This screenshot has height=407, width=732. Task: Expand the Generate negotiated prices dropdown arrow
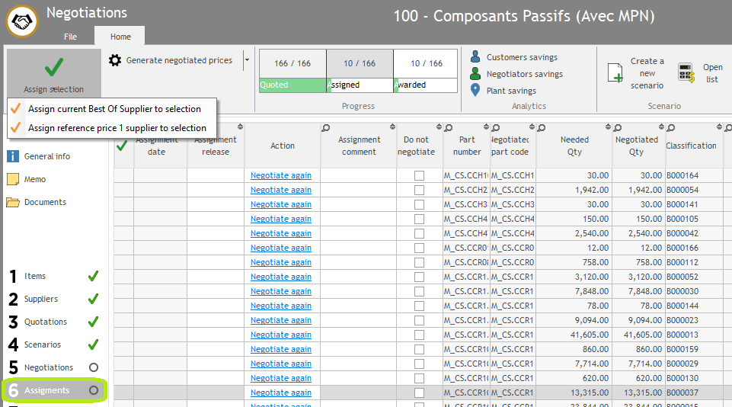pos(246,60)
